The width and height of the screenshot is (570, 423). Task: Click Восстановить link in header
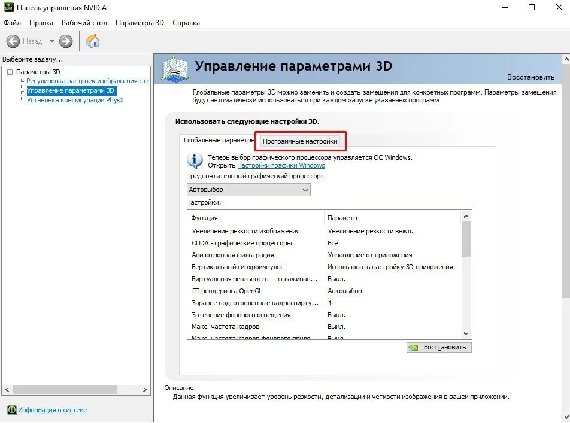[x=530, y=77]
